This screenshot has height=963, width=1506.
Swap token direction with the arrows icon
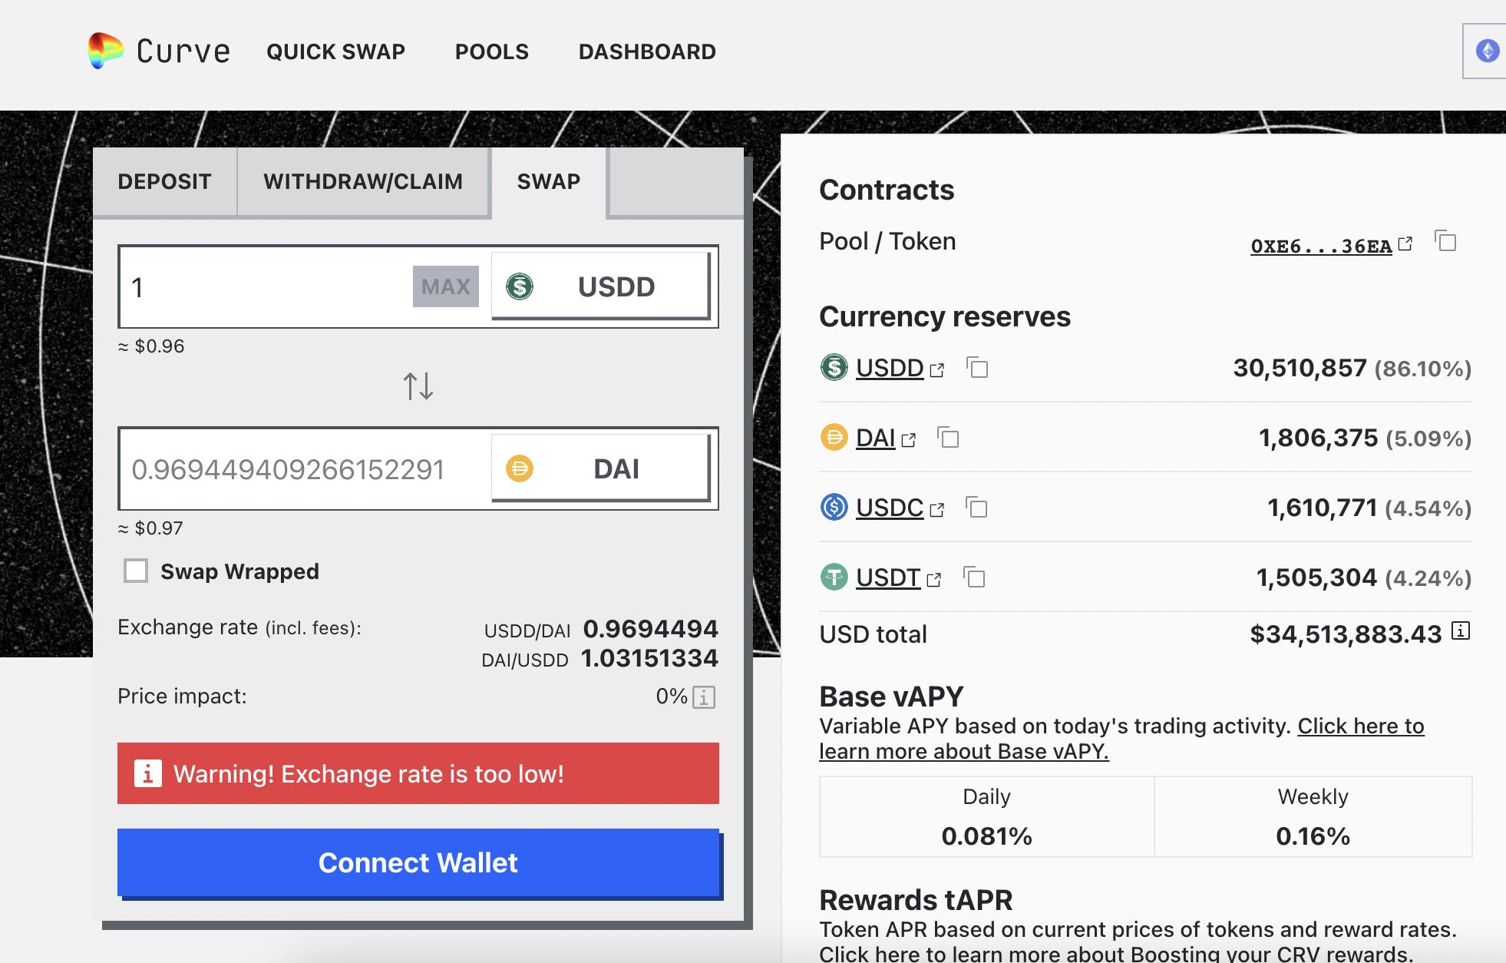point(418,386)
